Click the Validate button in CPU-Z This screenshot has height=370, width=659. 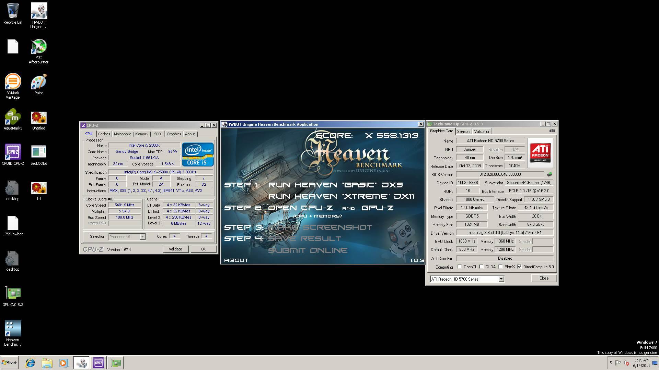coord(175,249)
